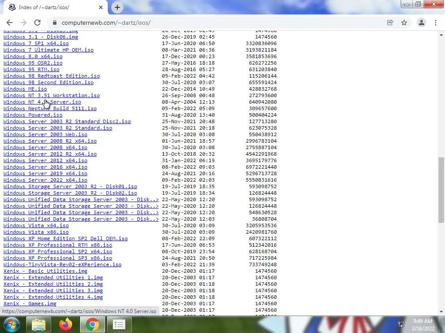Download Windows-TinyVista-Rev02-eXPerience.iso
The width and height of the screenshot is (445, 333).
[63, 265]
